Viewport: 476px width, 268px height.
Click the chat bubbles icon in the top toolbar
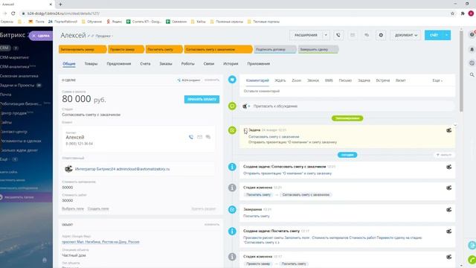pyautogui.click(x=367, y=35)
